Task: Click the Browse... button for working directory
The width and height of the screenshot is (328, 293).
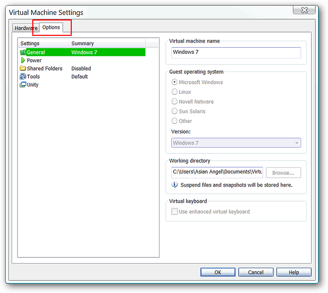Action: [283, 173]
